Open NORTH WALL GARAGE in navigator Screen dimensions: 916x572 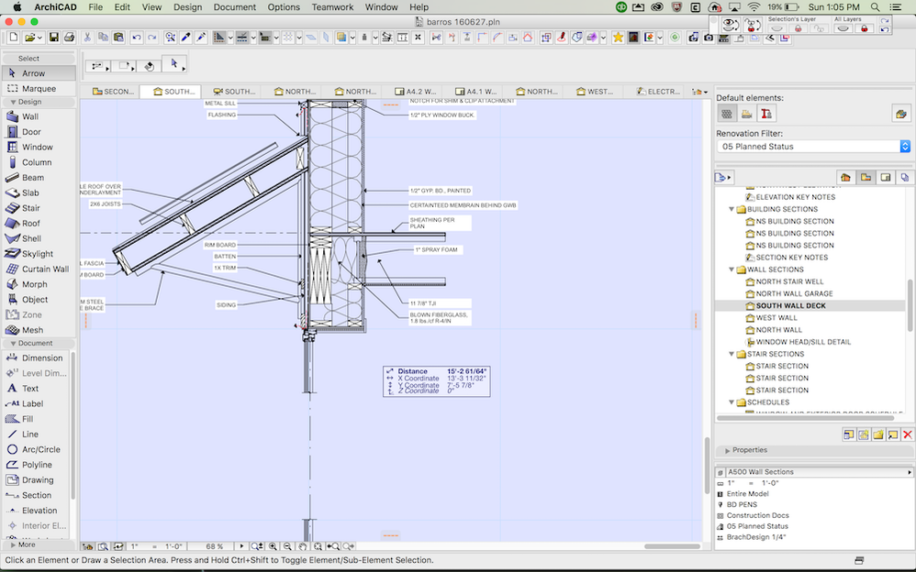coord(794,293)
